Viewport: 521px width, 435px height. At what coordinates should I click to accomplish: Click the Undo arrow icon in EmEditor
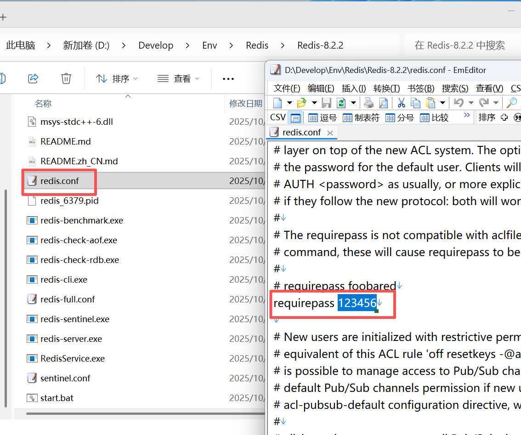(x=459, y=103)
